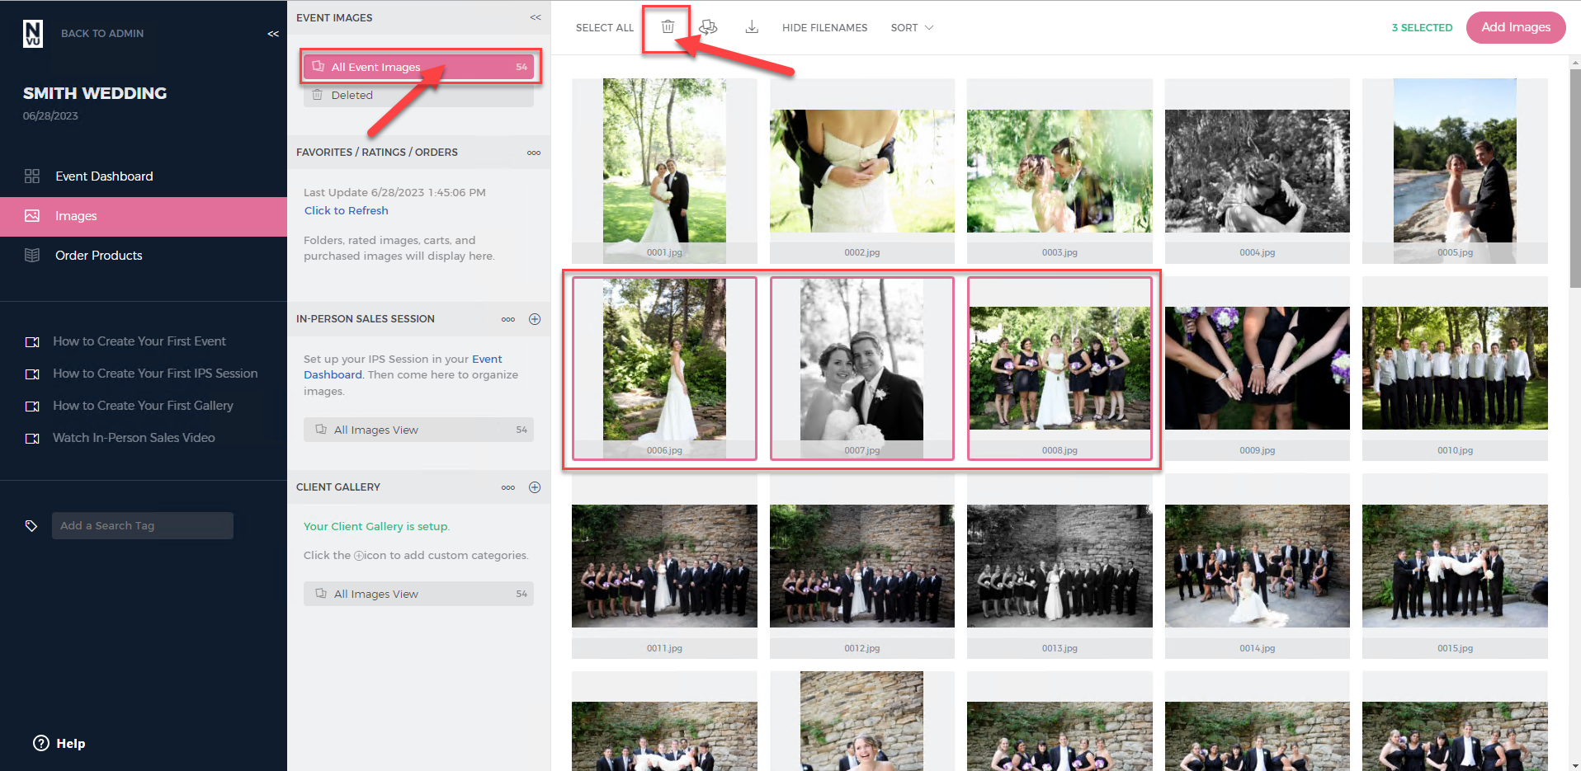Image resolution: width=1581 pixels, height=771 pixels.
Task: Click video icon beside First Gallery tutorial
Action: (32, 406)
